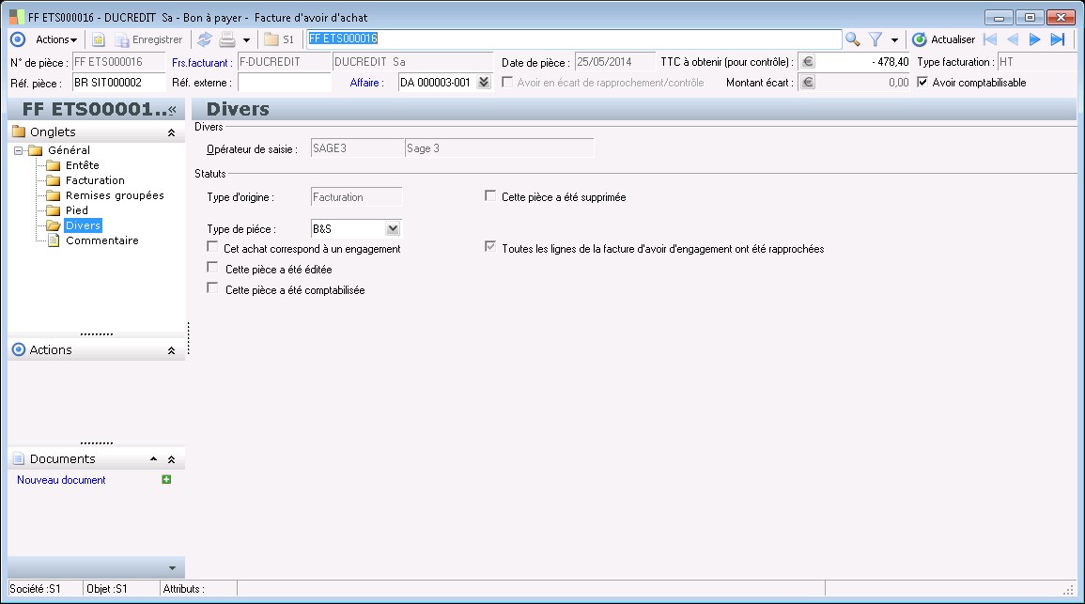
Task: Click euro icon beside Montant écart
Action: (x=808, y=83)
